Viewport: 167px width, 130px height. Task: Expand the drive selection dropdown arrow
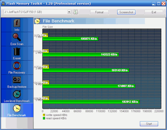[x=69, y=12]
